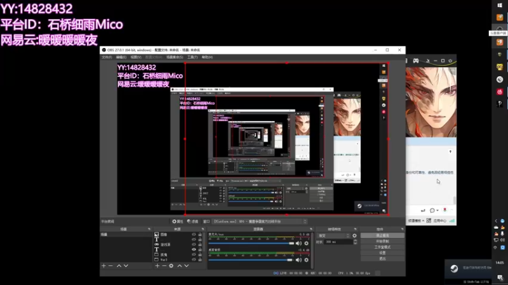Image resolution: width=508 pixels, height=285 pixels.
Task: Open transition properties gear icon
Action: (x=354, y=236)
